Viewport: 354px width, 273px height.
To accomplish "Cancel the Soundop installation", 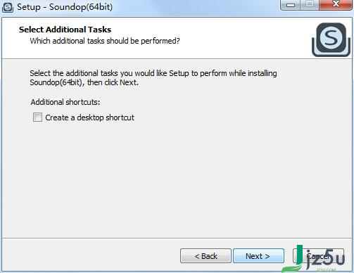I will point(318,256).
